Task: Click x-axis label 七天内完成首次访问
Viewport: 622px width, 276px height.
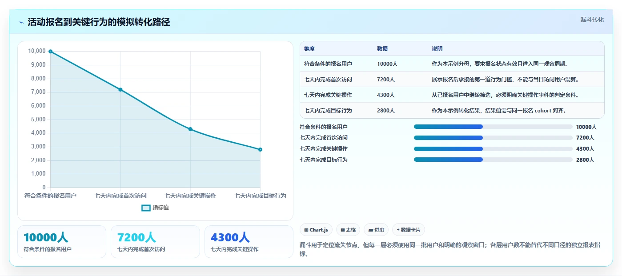Action: 120,196
